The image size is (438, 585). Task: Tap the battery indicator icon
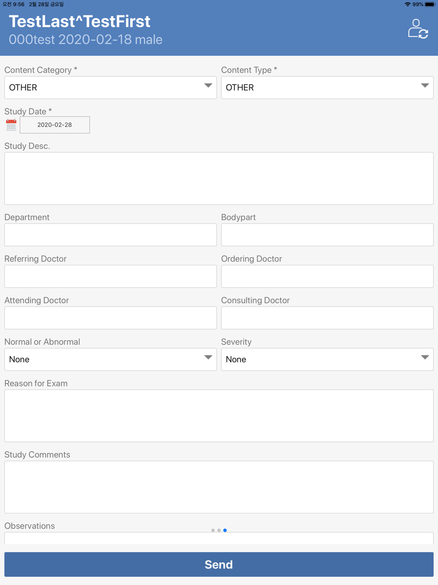point(430,4)
